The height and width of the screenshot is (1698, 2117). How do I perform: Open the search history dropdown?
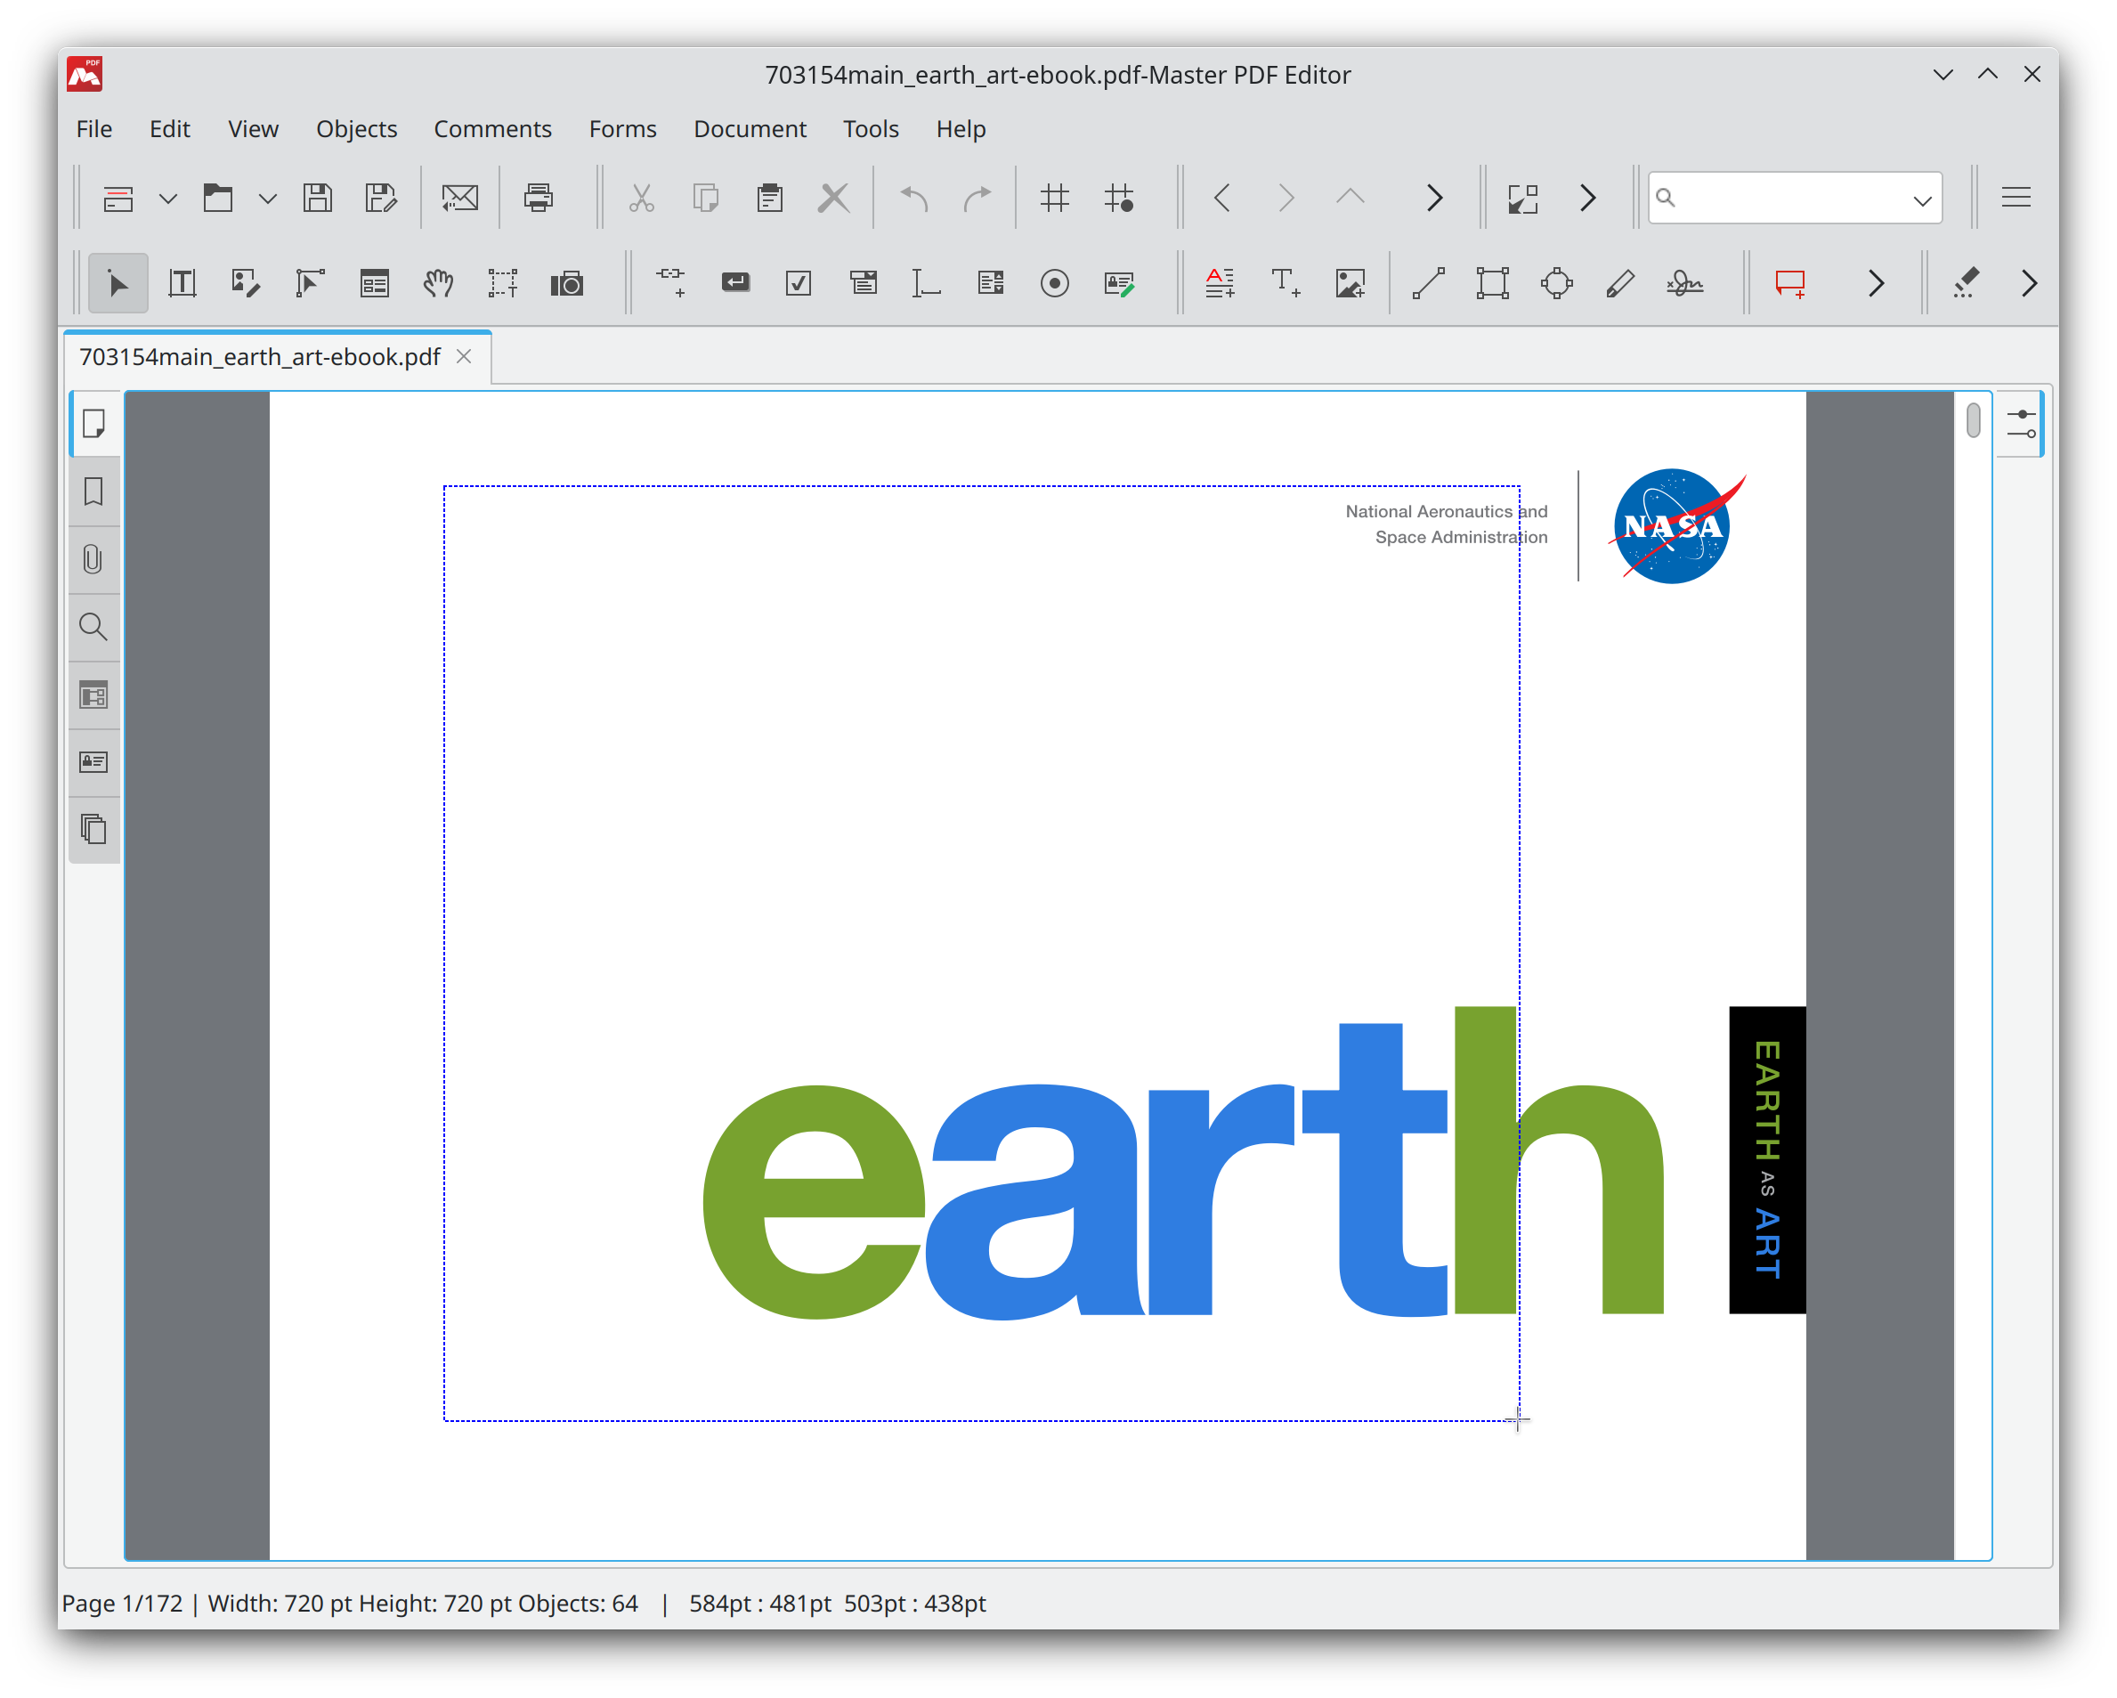click(x=1922, y=200)
